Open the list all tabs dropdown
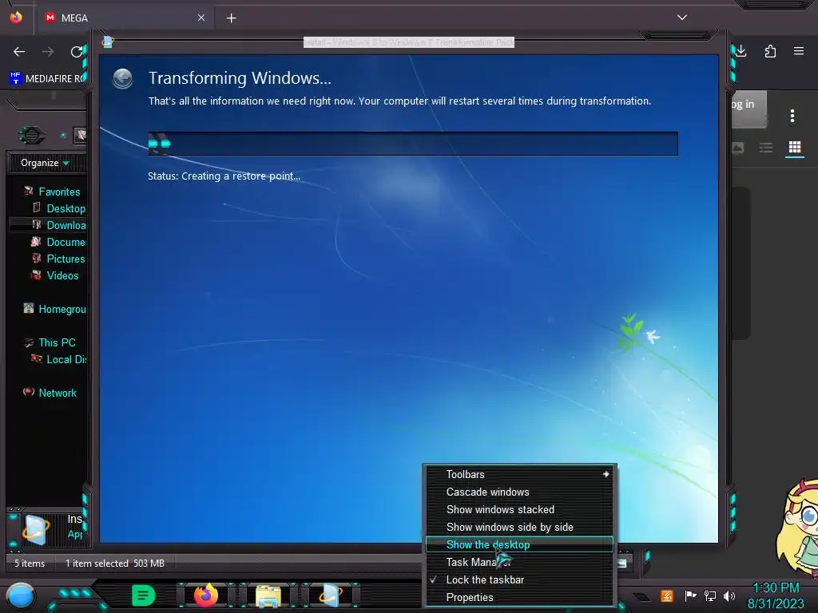 682,18
